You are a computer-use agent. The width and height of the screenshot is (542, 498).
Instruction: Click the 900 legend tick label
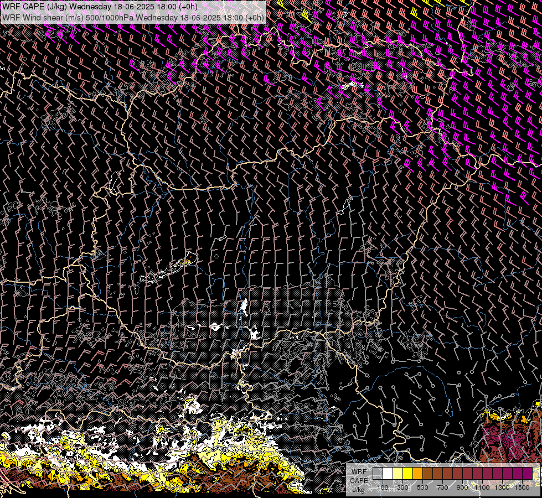462,487
